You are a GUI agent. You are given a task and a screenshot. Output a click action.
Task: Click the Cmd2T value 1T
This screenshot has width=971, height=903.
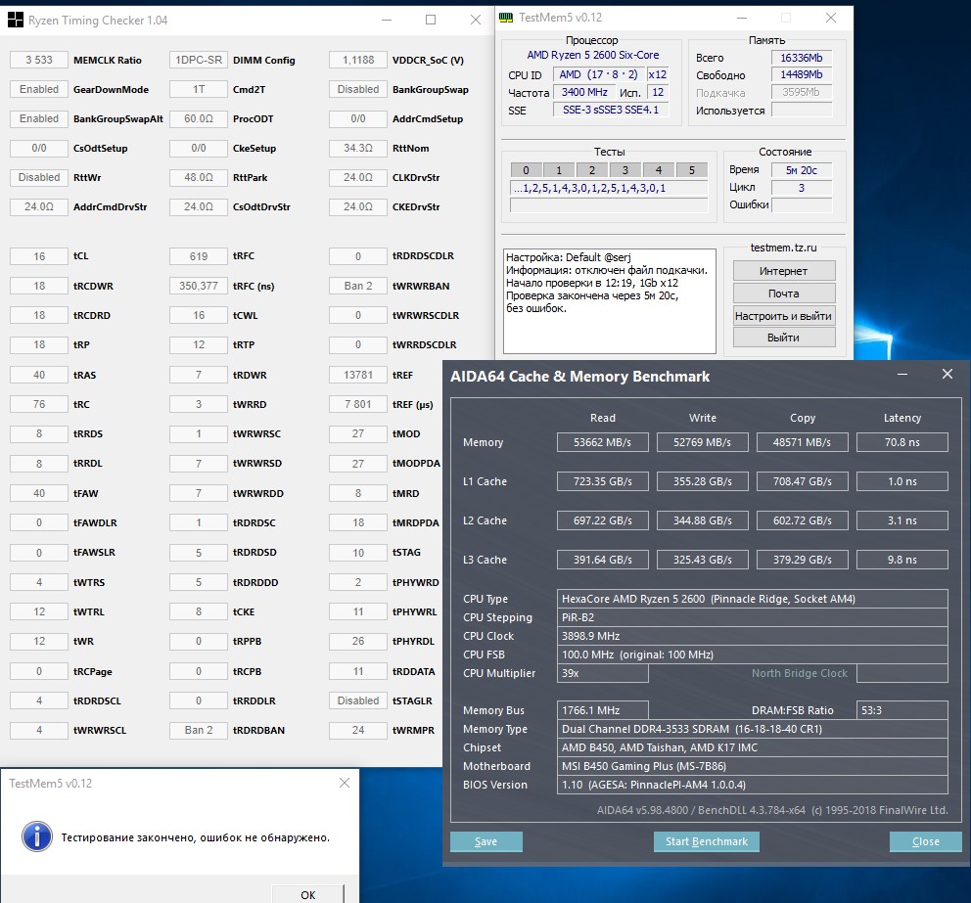pos(199,89)
